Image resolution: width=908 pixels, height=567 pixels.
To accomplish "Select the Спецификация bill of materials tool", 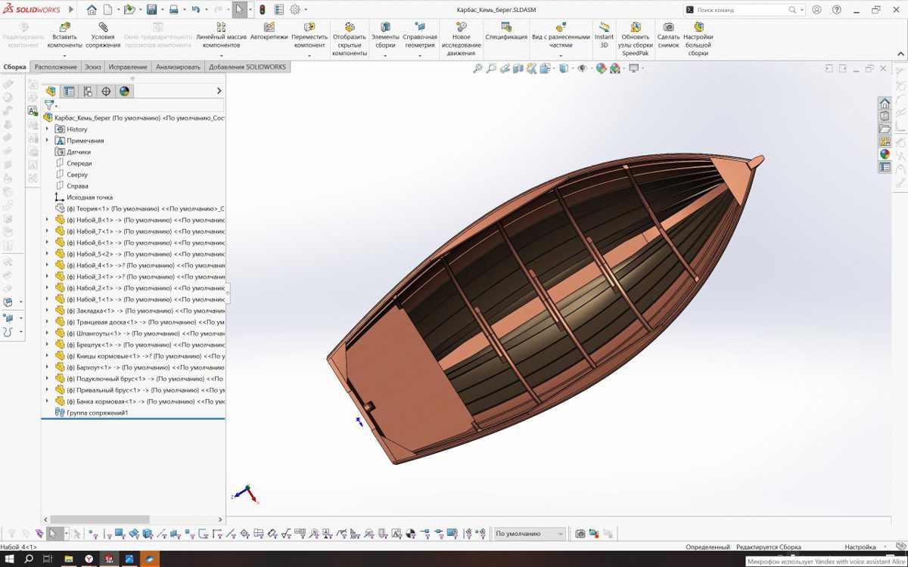I will (506, 26).
